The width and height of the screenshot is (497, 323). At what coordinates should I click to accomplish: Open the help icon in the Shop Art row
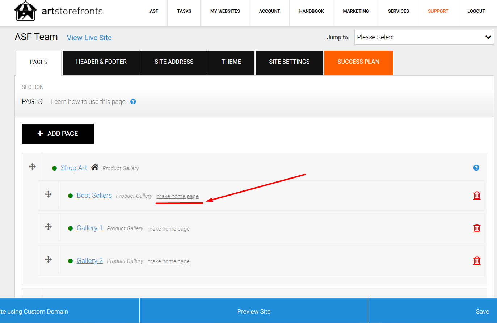(x=476, y=168)
